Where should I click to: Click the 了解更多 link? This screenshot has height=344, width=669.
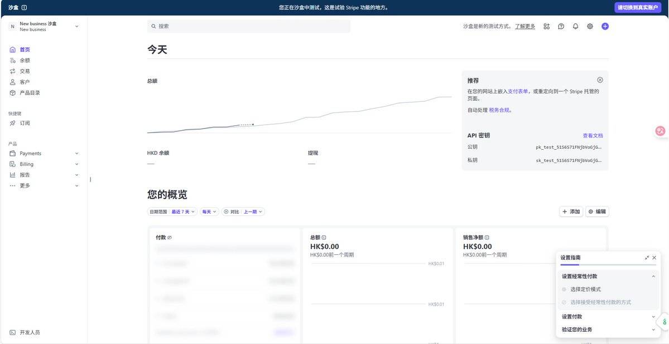(525, 26)
